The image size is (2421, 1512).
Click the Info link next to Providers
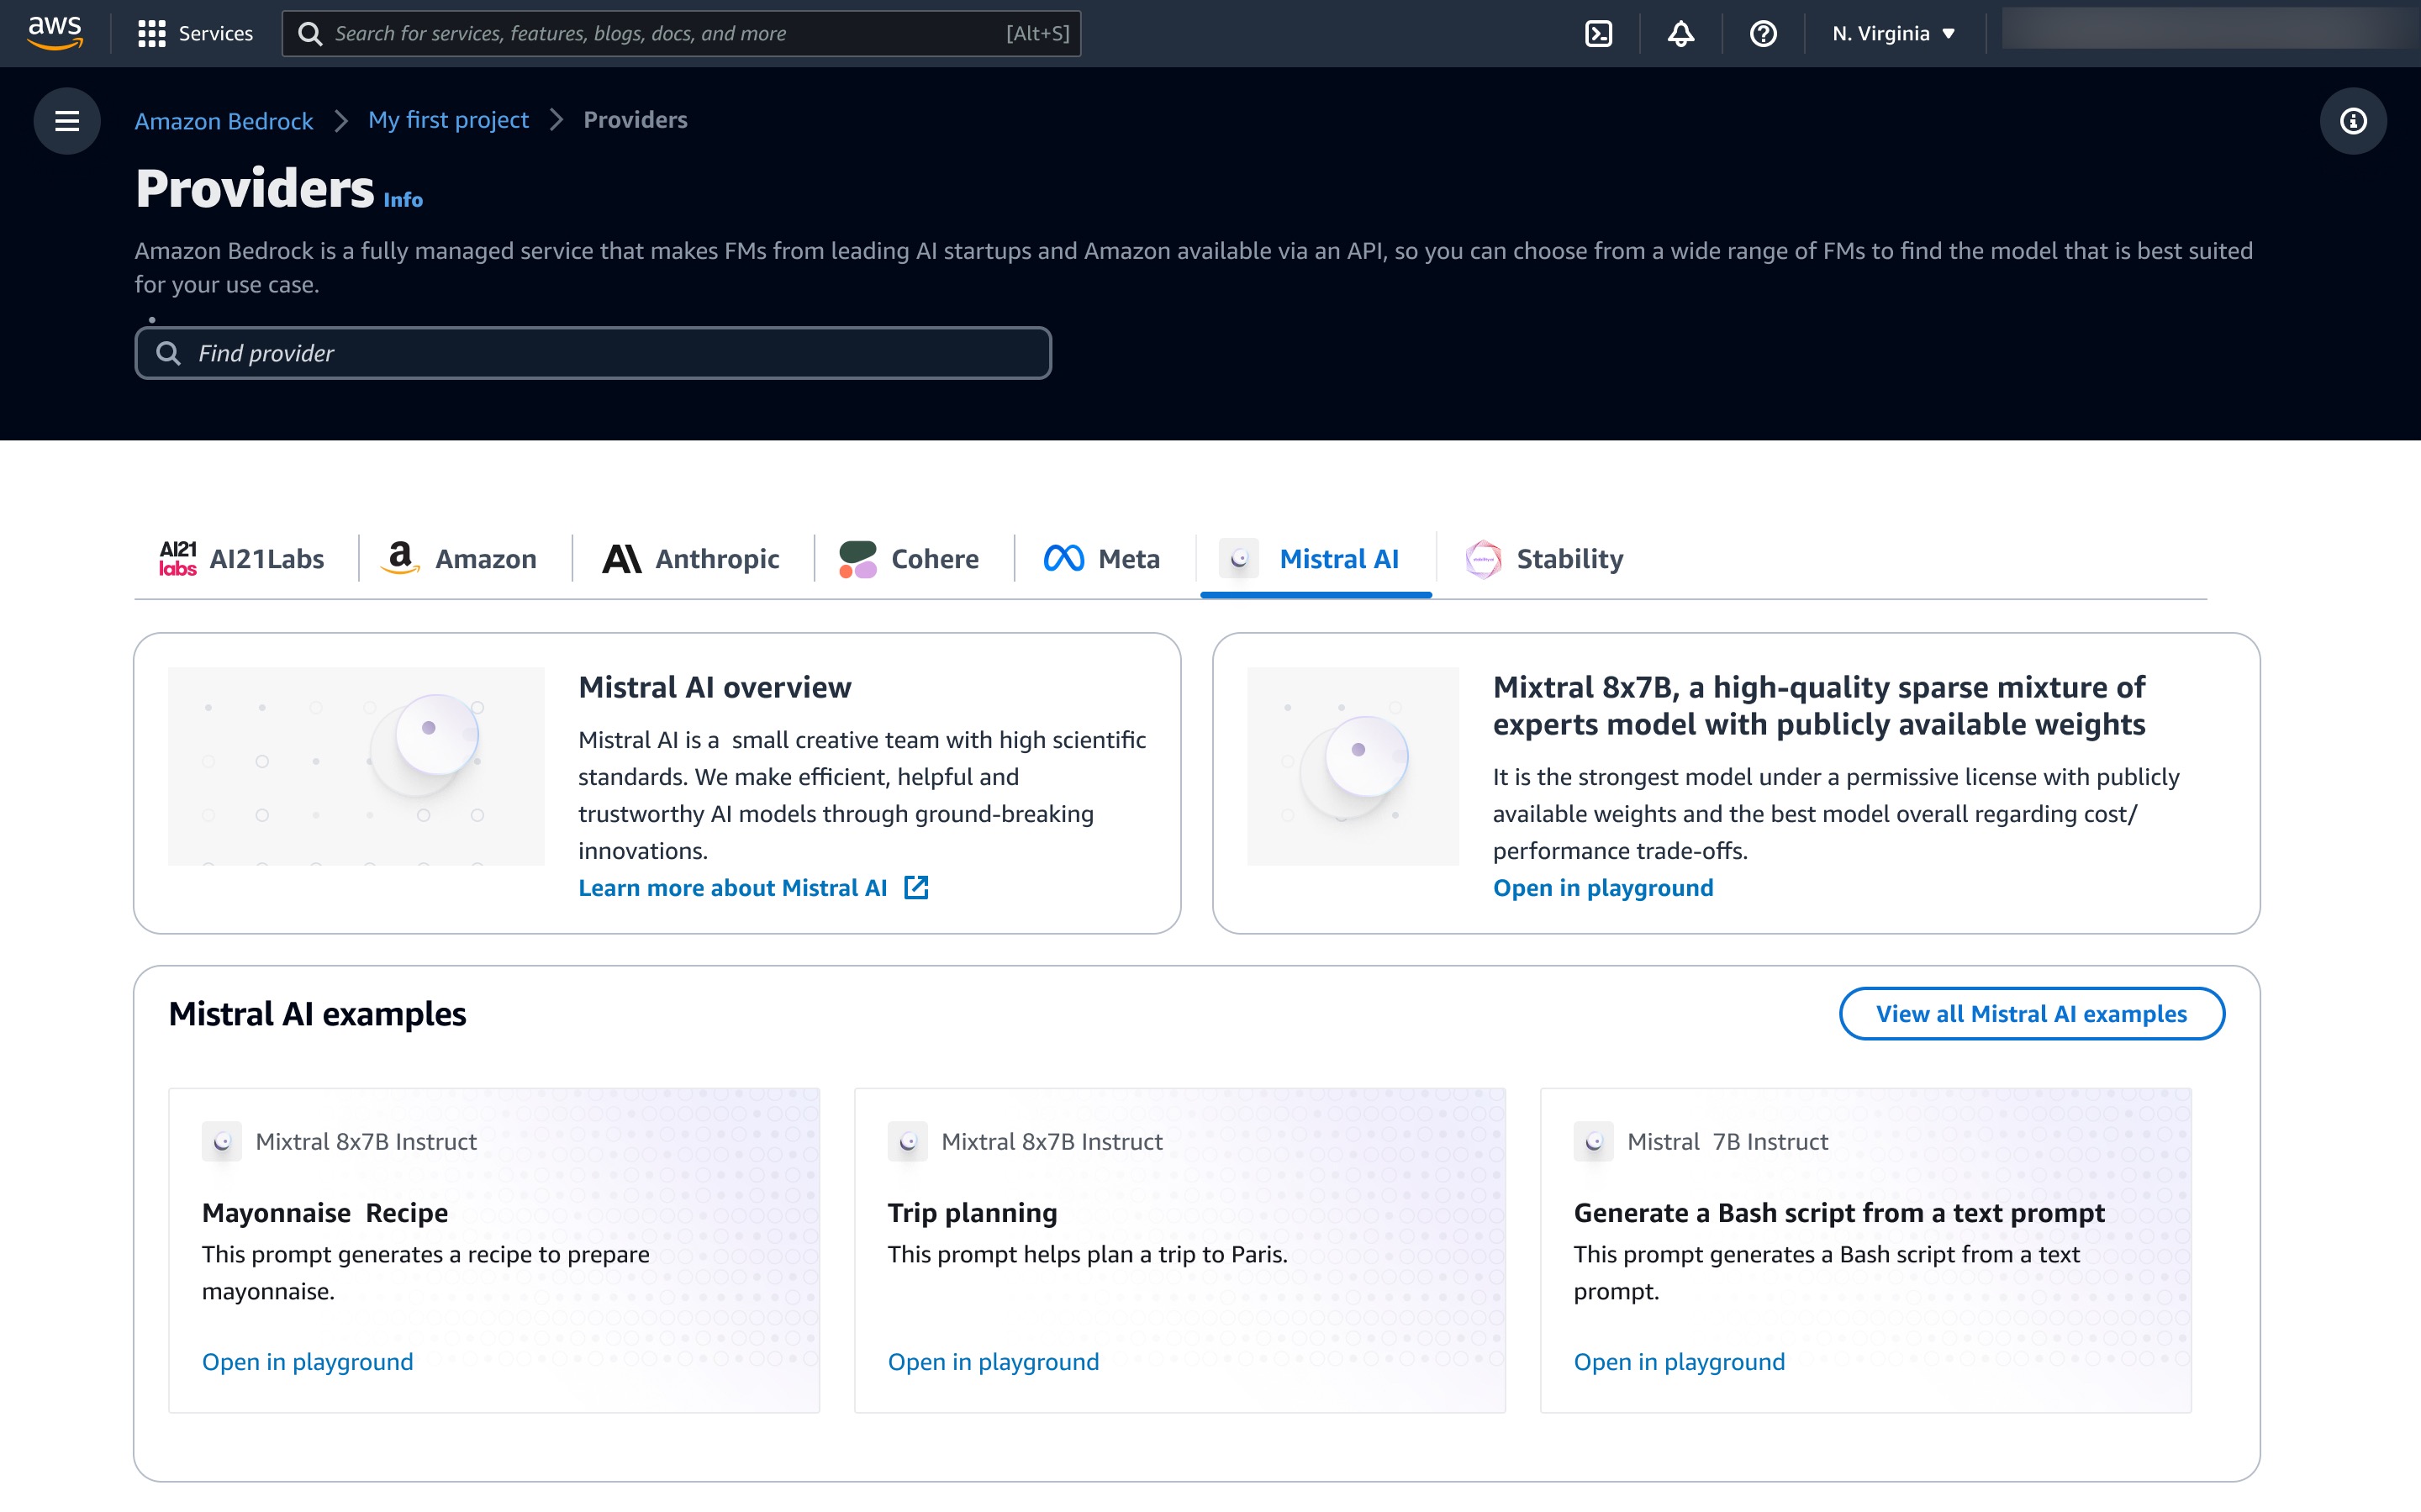[403, 200]
